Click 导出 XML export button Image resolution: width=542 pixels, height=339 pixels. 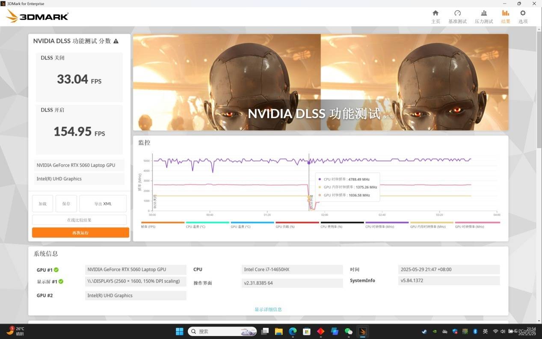coord(103,204)
